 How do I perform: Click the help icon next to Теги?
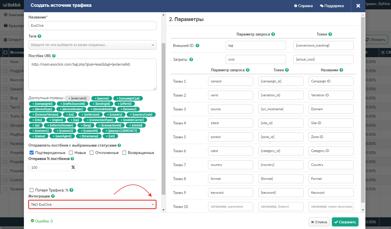coord(40,36)
